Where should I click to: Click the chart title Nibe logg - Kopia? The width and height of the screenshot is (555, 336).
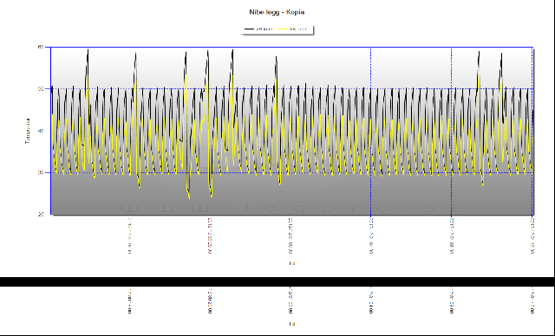[x=277, y=12]
